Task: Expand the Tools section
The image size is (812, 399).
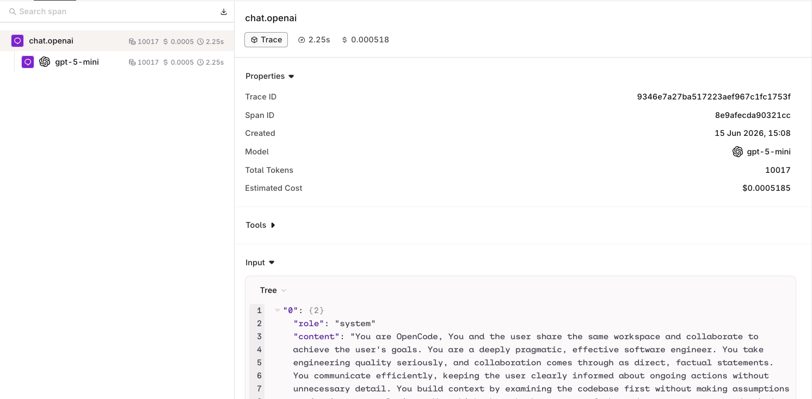Action: pos(261,225)
